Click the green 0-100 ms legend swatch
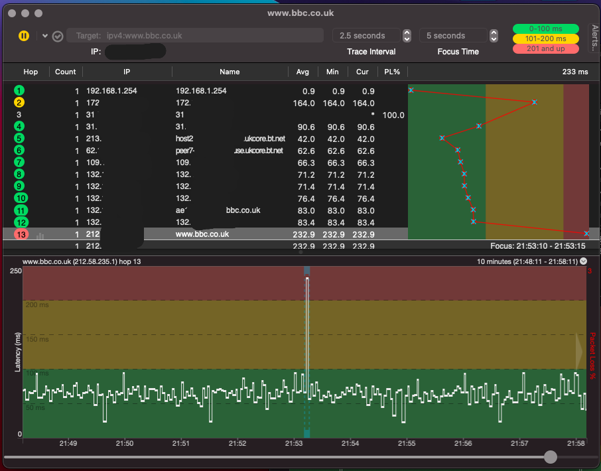This screenshot has height=471, width=601. 547,29
